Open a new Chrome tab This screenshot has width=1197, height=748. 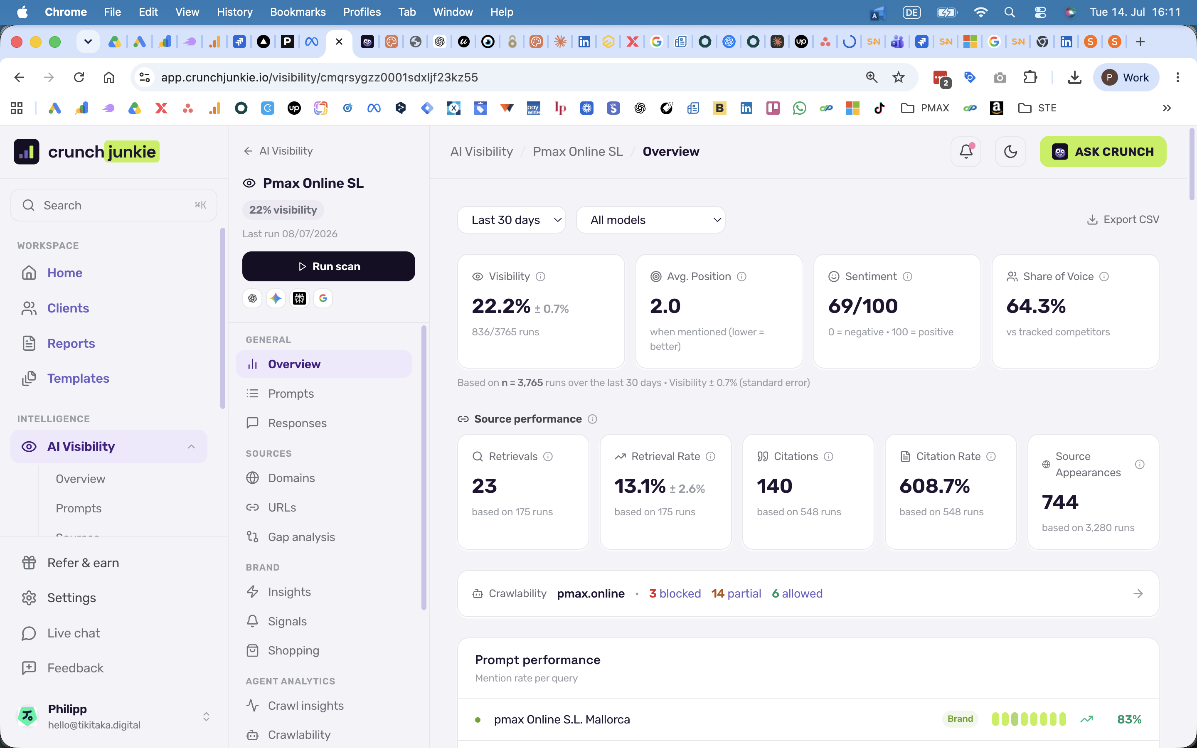[1140, 42]
